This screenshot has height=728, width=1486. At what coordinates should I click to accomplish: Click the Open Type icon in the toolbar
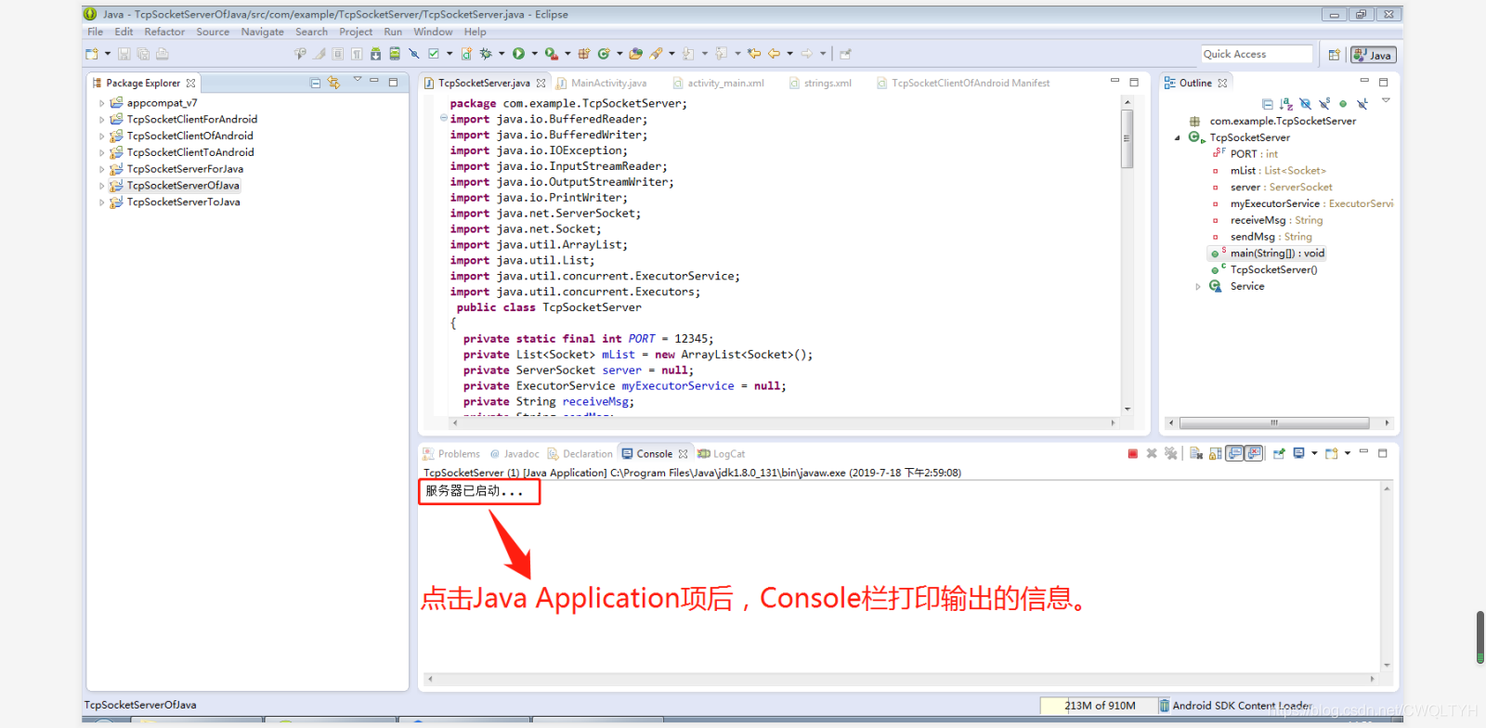(x=635, y=54)
